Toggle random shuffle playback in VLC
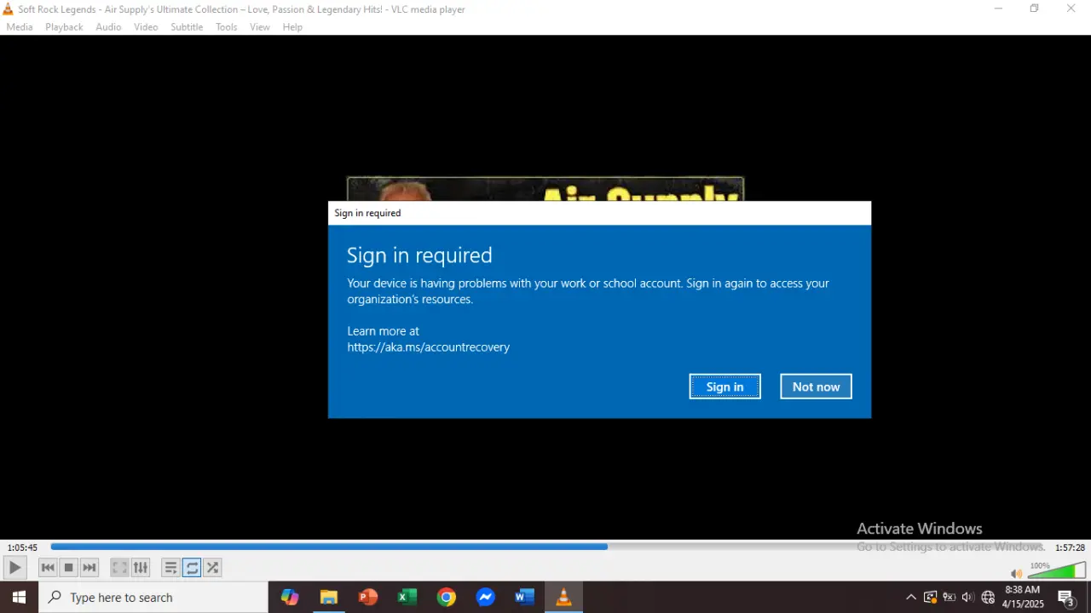This screenshot has width=1091, height=613. [x=212, y=567]
